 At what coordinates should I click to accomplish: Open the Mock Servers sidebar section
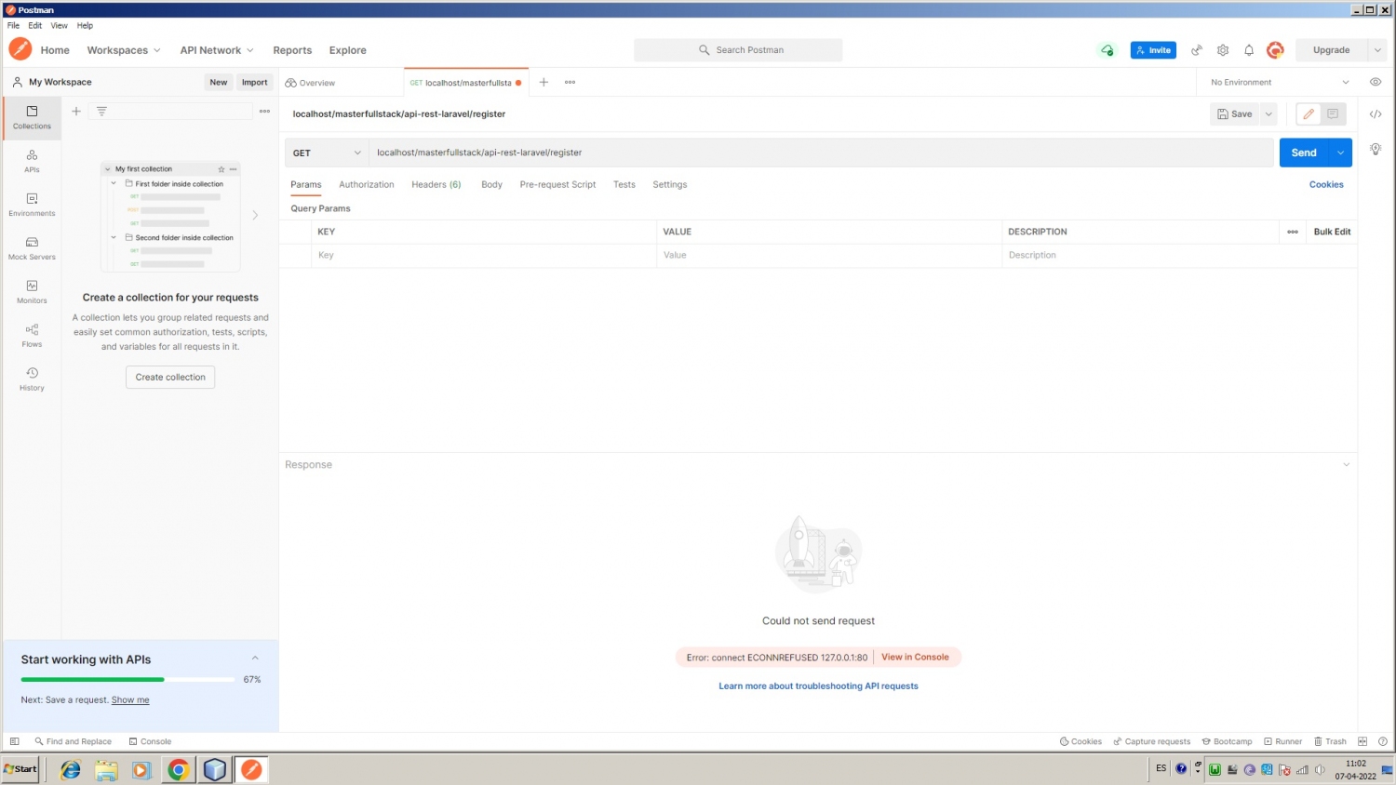point(32,248)
